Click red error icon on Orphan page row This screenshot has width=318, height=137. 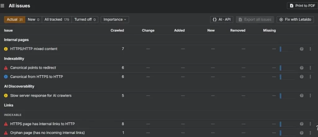tap(6, 133)
